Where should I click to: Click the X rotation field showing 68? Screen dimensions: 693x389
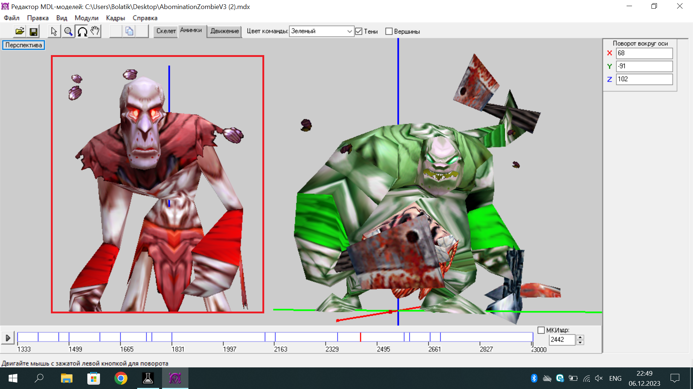pos(644,53)
